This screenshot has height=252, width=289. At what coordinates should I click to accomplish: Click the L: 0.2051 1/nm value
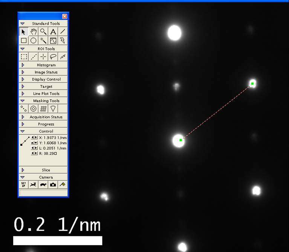tap(52, 148)
